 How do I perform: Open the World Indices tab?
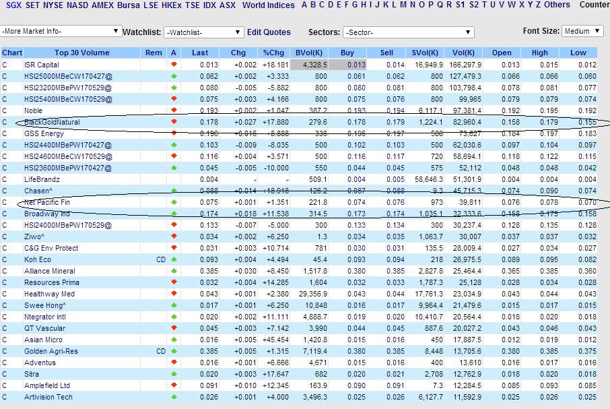pyautogui.click(x=269, y=5)
